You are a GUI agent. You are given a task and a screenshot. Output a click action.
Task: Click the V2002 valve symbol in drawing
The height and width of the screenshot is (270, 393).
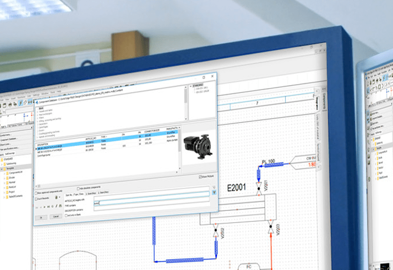pos(216,230)
